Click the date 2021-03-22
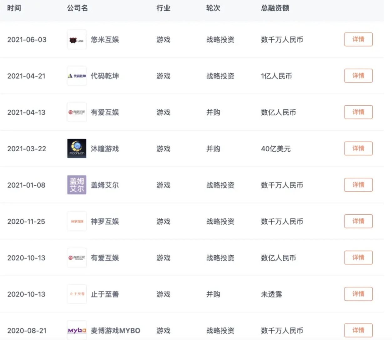This screenshot has height=340, width=392. (27, 149)
